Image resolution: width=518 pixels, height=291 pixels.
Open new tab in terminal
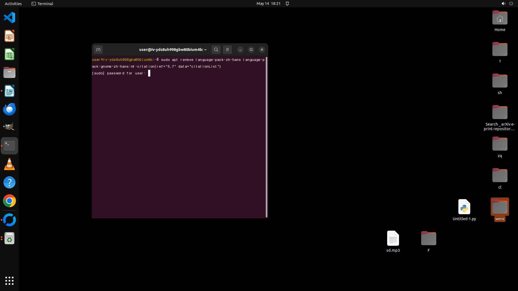[98, 50]
